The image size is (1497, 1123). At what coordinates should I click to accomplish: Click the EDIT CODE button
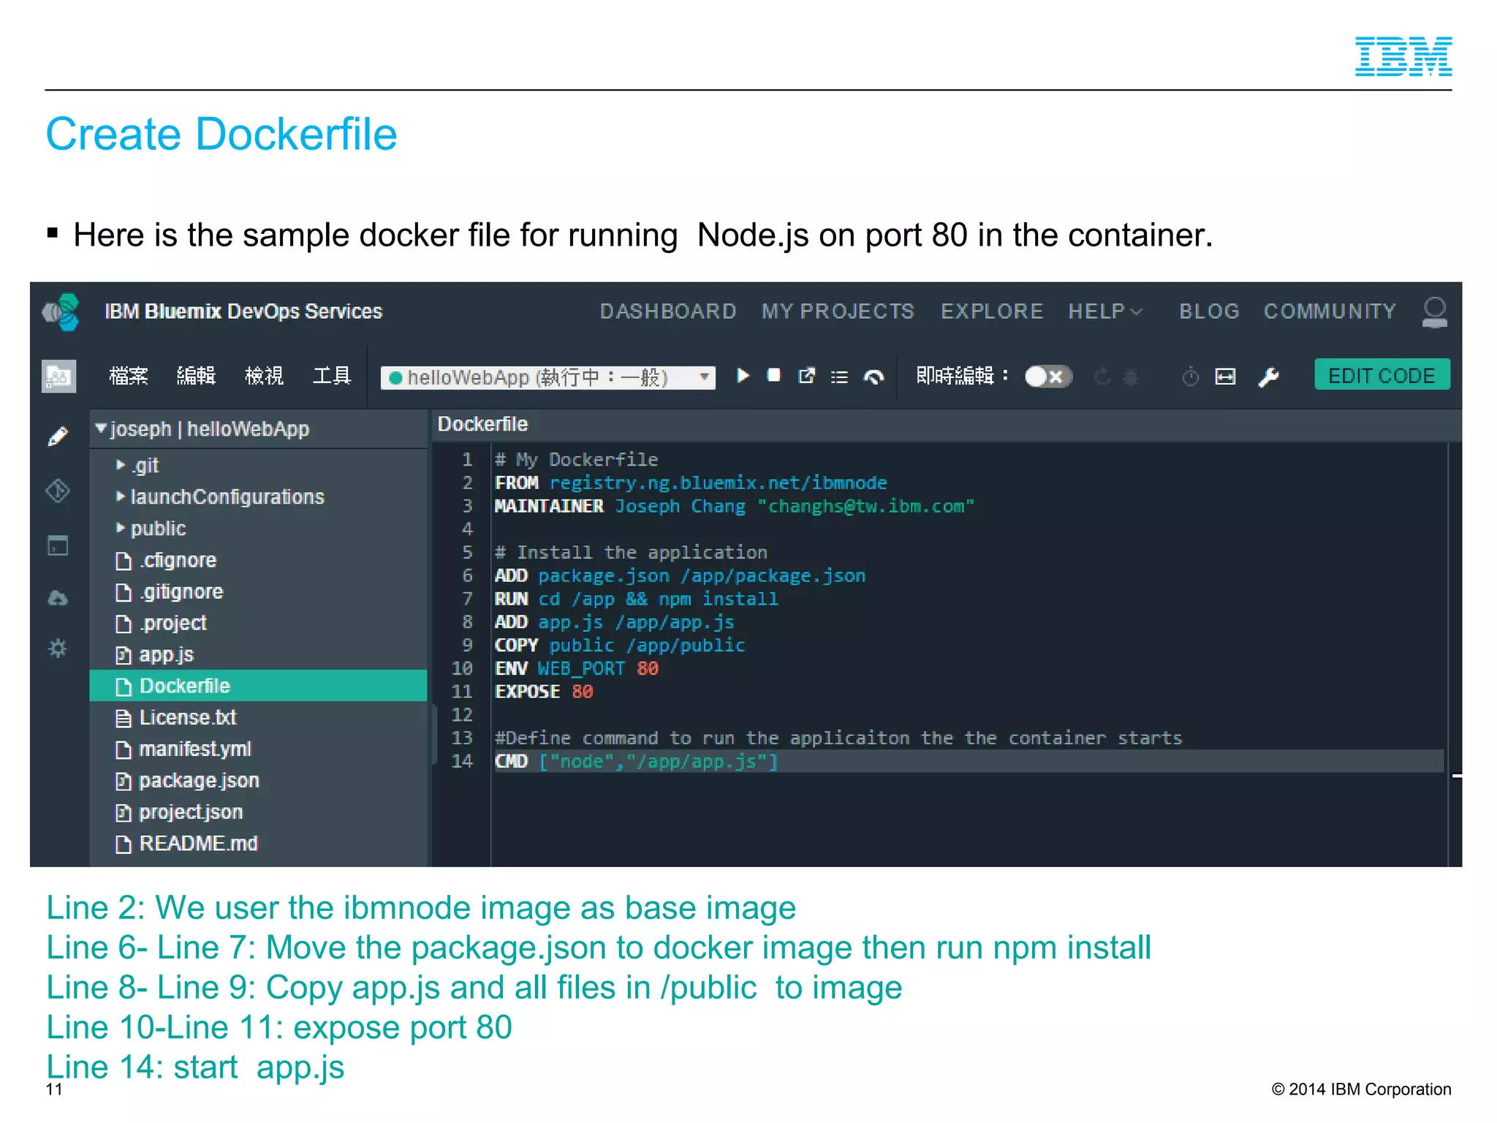click(x=1382, y=375)
